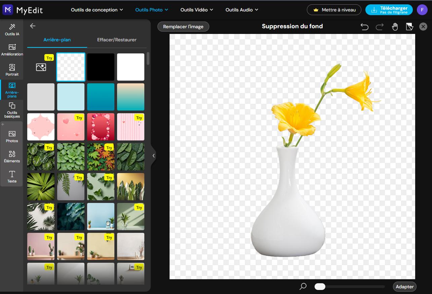Switch to the Effacer/Restaurer tab
432x294 pixels.
click(x=117, y=40)
